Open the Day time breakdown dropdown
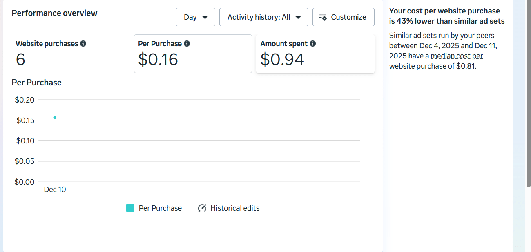 click(195, 17)
